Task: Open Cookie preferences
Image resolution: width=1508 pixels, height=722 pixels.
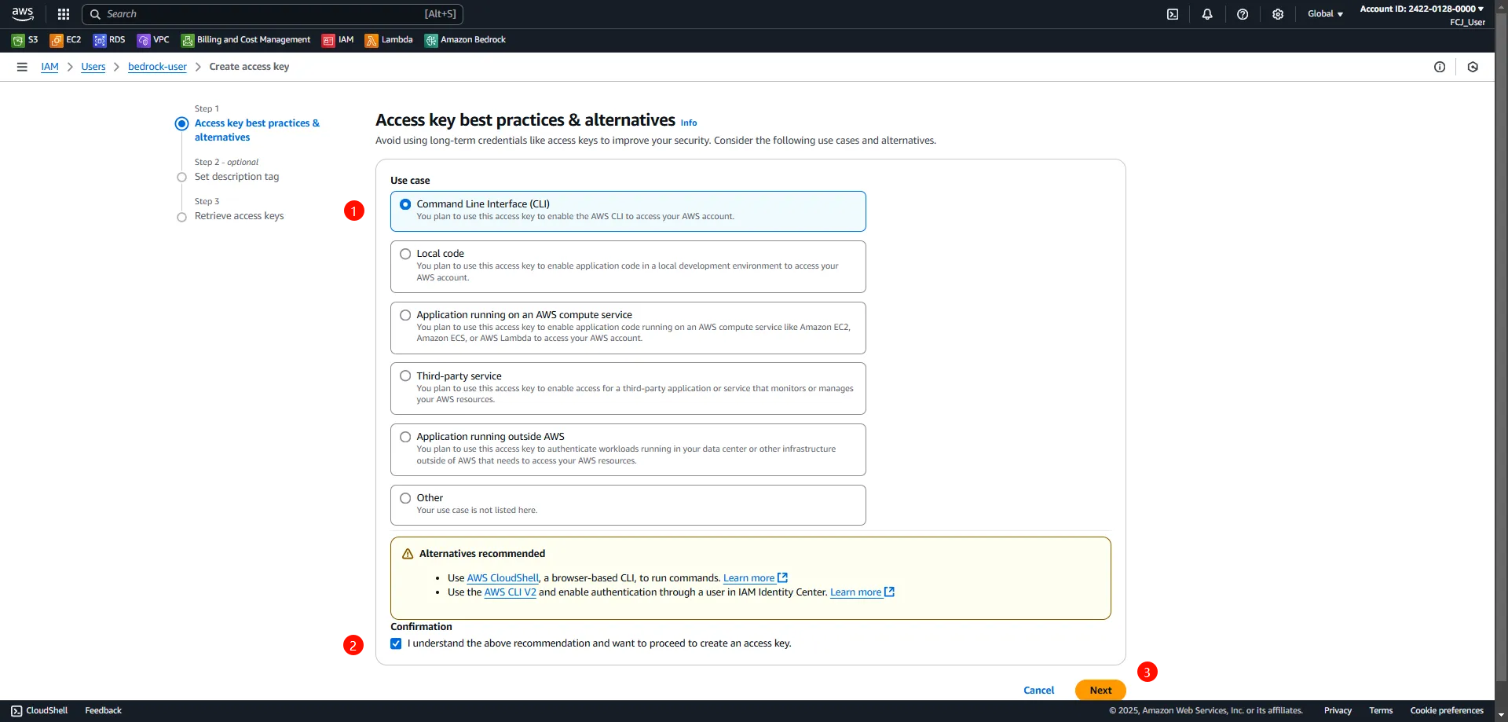Action: (1447, 710)
